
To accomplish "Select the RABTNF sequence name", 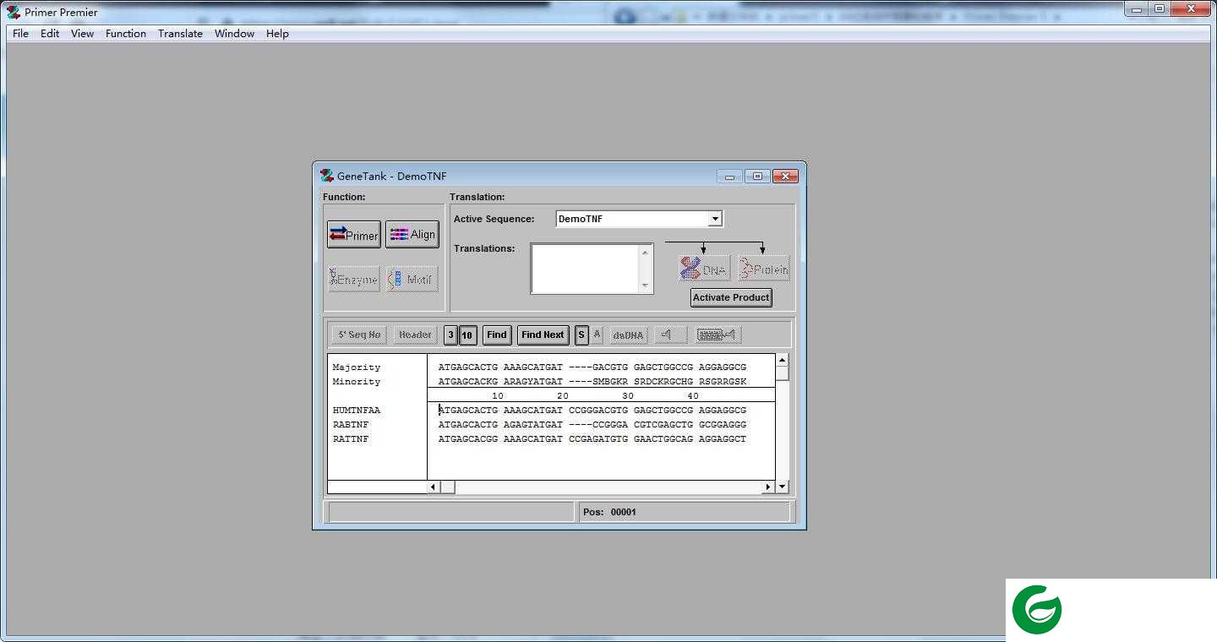I will [351, 424].
